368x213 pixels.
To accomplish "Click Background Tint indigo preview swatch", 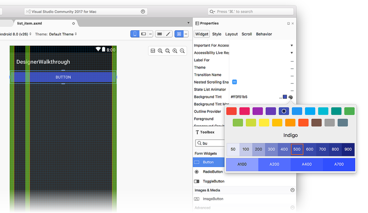I will [285, 97].
